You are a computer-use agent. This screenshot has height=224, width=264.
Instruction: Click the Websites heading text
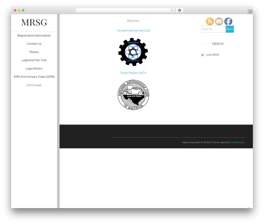(133, 21)
